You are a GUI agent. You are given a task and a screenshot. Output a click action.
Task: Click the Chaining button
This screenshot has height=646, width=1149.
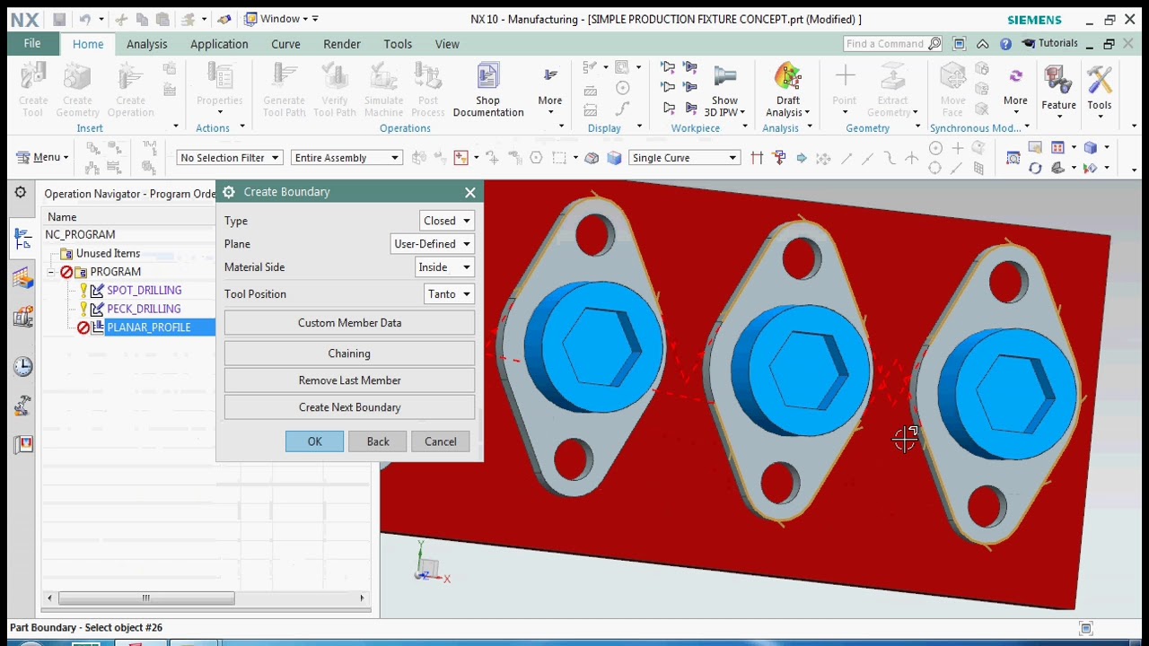coord(349,354)
